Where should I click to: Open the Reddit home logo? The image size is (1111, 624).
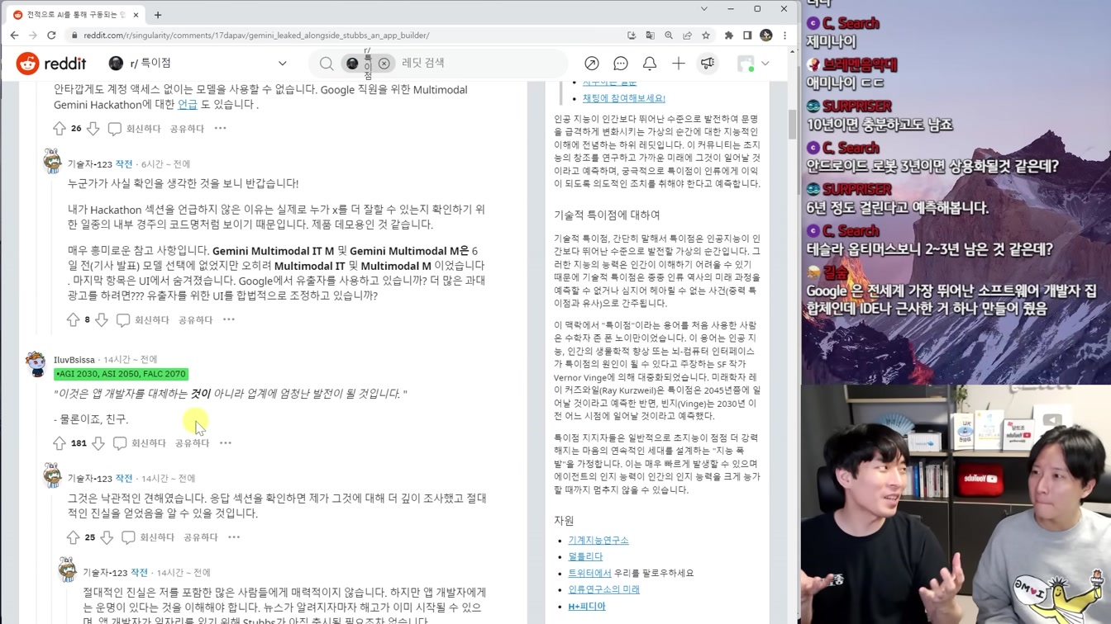pyautogui.click(x=51, y=64)
